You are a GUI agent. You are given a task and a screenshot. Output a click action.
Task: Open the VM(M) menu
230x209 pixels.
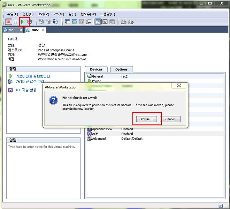tap(59, 14)
